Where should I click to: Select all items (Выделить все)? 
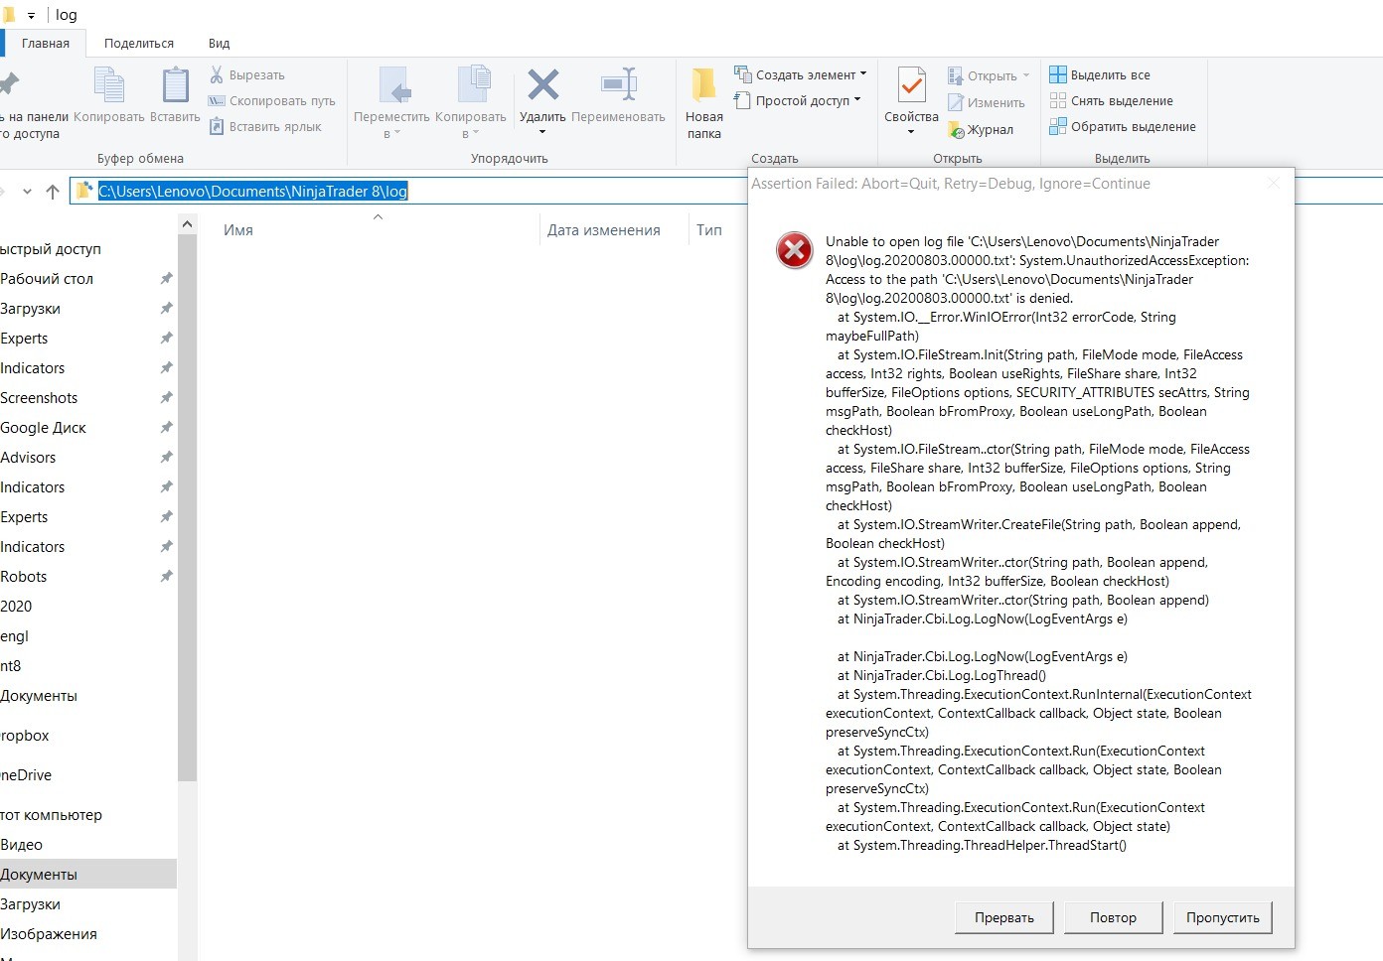pyautogui.click(x=1100, y=74)
